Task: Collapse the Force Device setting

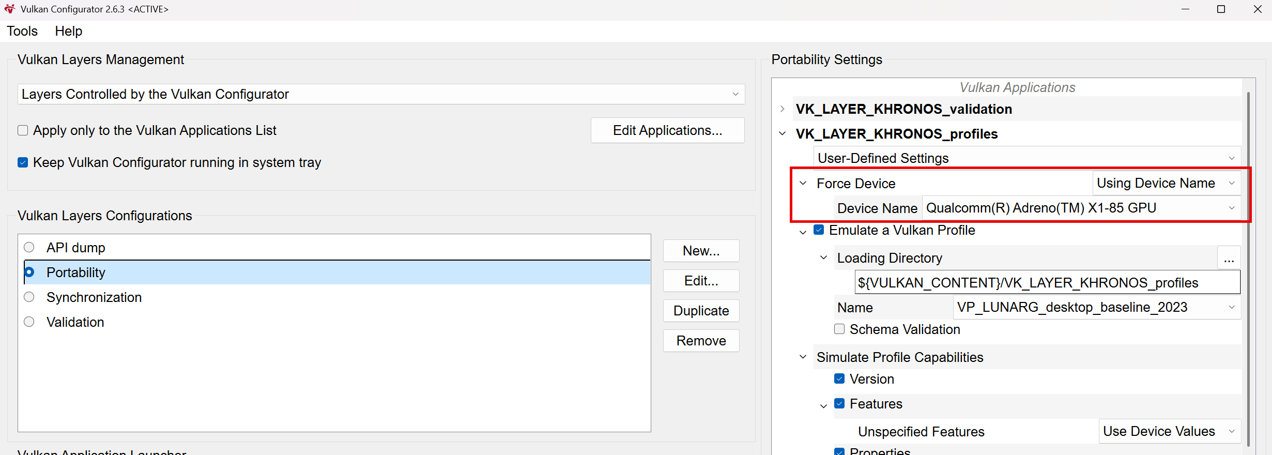Action: point(803,184)
